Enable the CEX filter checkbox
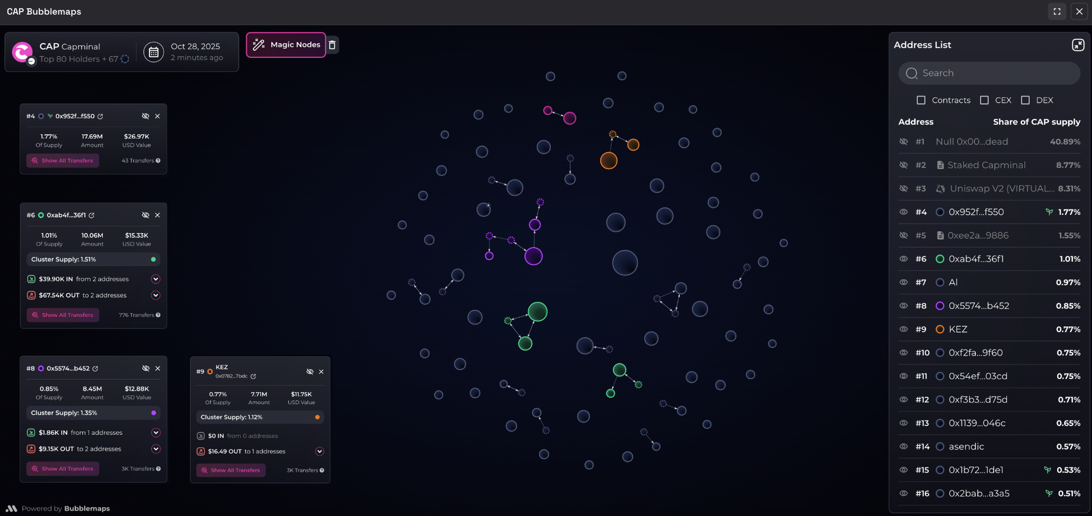Screen dimensions: 1092x516 (984, 100)
